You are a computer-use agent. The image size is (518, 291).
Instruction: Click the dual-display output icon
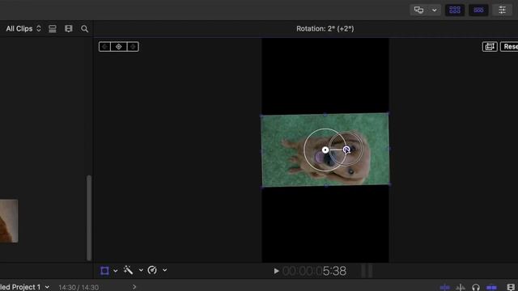(418, 10)
